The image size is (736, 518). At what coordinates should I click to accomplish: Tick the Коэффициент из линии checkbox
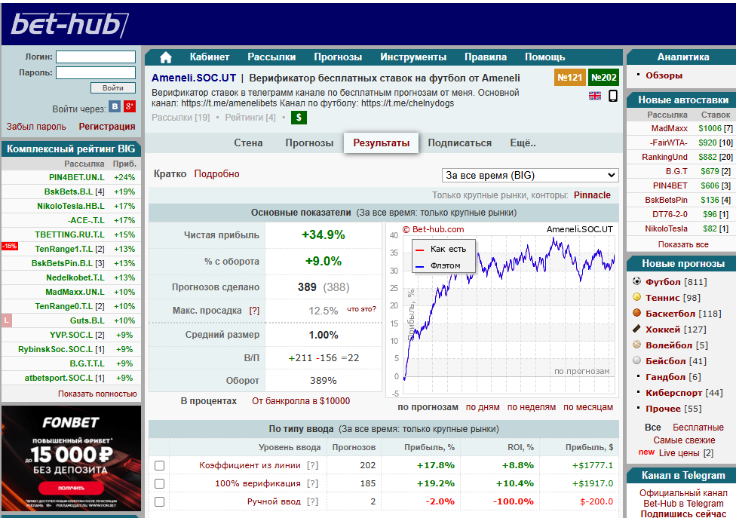(x=160, y=465)
